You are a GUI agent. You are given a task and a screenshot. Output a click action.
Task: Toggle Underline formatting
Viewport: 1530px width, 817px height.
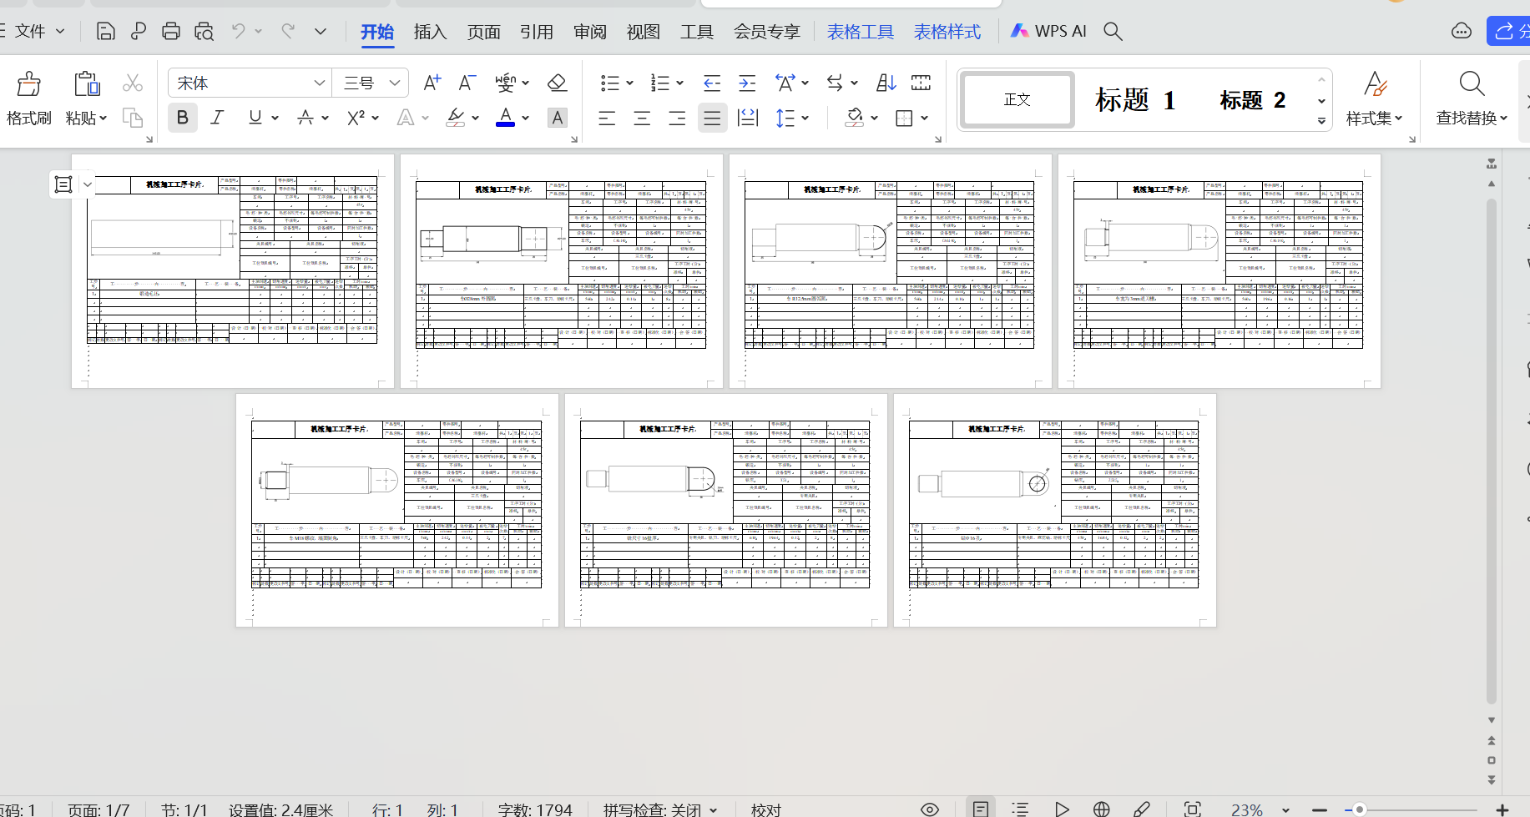click(255, 118)
